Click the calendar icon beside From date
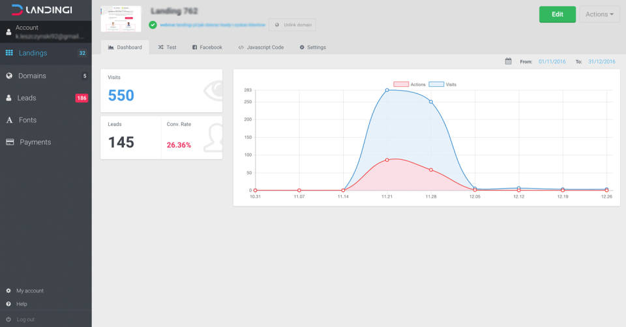This screenshot has height=327, width=626. point(508,61)
